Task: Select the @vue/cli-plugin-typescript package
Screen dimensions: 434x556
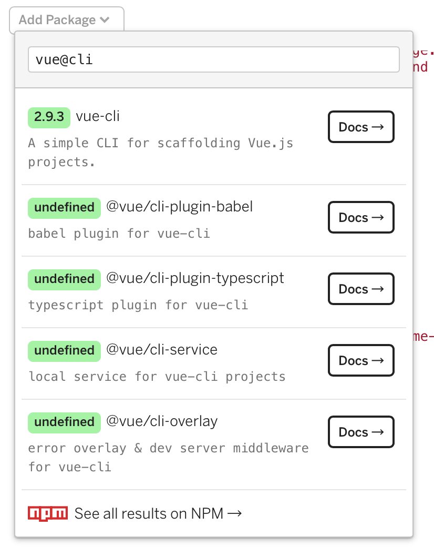Action: (x=195, y=278)
